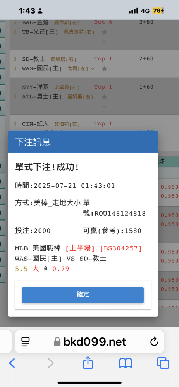Tap the 1+60 line for NYY-洋基 game
The width and height of the screenshot is (179, 387).
coord(146,87)
